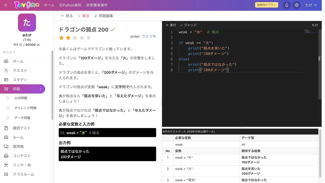The height and width of the screenshot is (183, 325).
Task: Click the た user avatar
Action: [27, 22]
